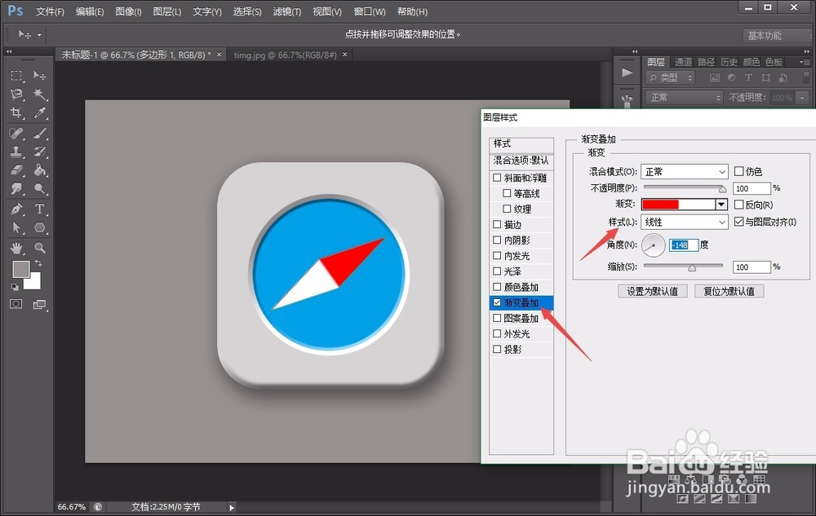
Task: Click 设置为默认值 button
Action: [653, 291]
